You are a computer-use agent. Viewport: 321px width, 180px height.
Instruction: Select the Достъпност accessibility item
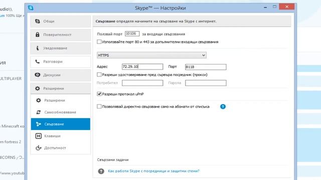click(61, 148)
